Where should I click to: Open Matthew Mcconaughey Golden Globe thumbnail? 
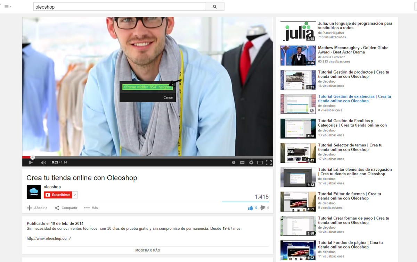point(298,56)
